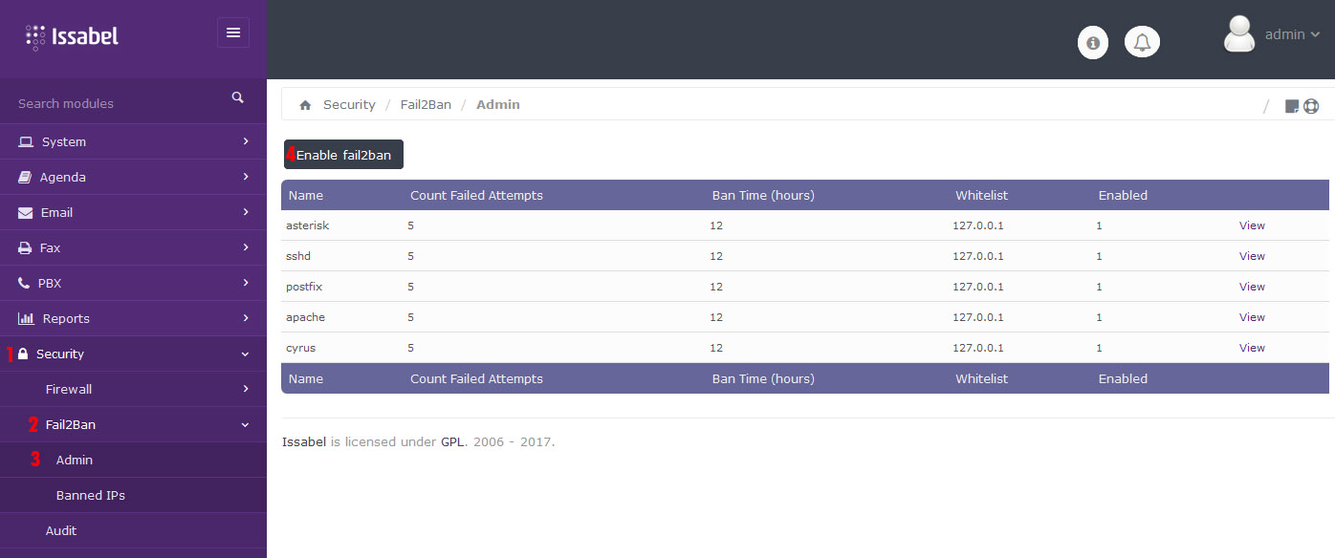Click the Issabel logo
The width and height of the screenshot is (1335, 558).
pyautogui.click(x=72, y=37)
